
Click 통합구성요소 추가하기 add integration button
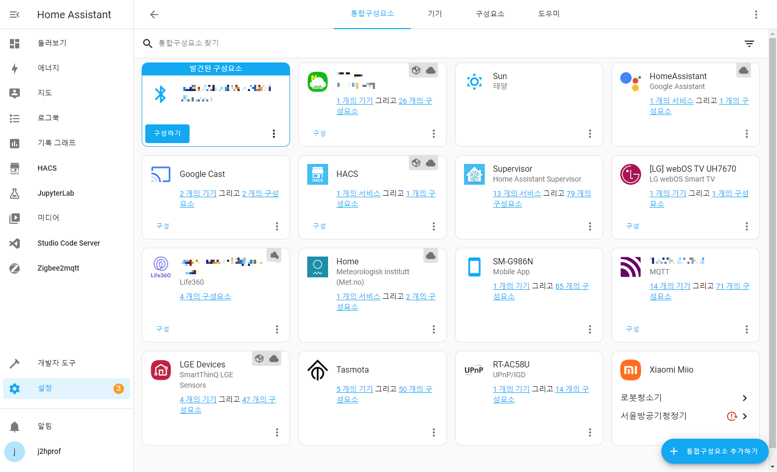715,451
